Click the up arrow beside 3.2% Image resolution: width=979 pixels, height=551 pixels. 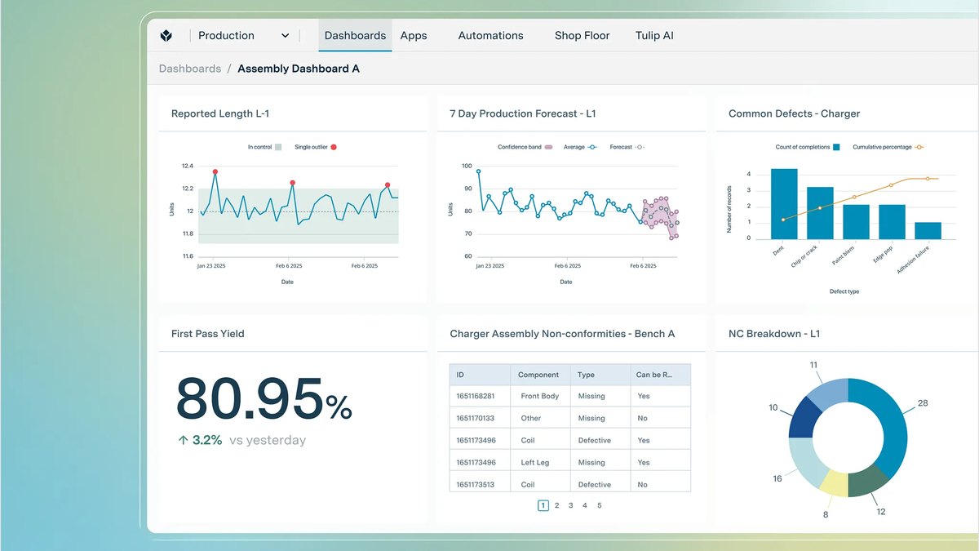click(184, 440)
